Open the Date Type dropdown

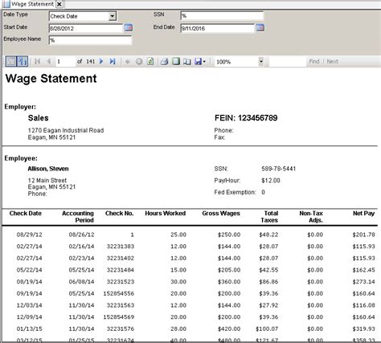pos(113,16)
